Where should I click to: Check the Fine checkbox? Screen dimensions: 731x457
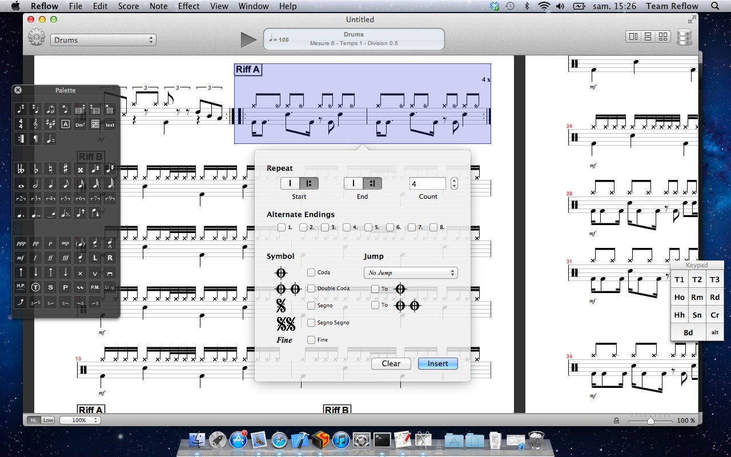(x=311, y=340)
